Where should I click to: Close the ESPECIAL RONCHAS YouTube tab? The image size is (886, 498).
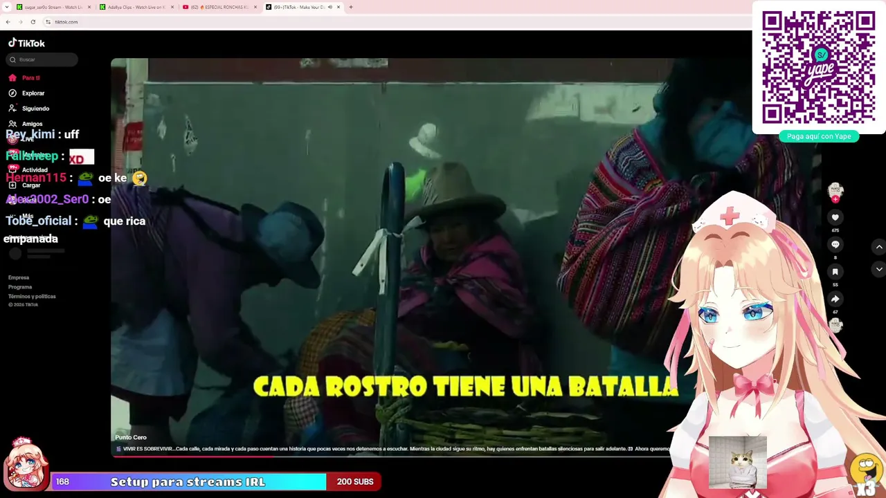tap(255, 7)
